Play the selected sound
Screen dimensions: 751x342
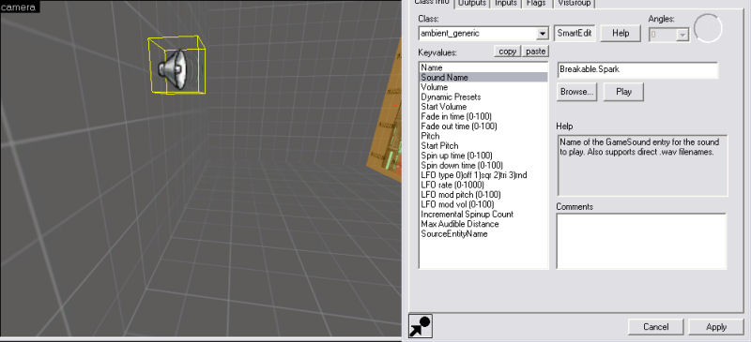point(623,92)
